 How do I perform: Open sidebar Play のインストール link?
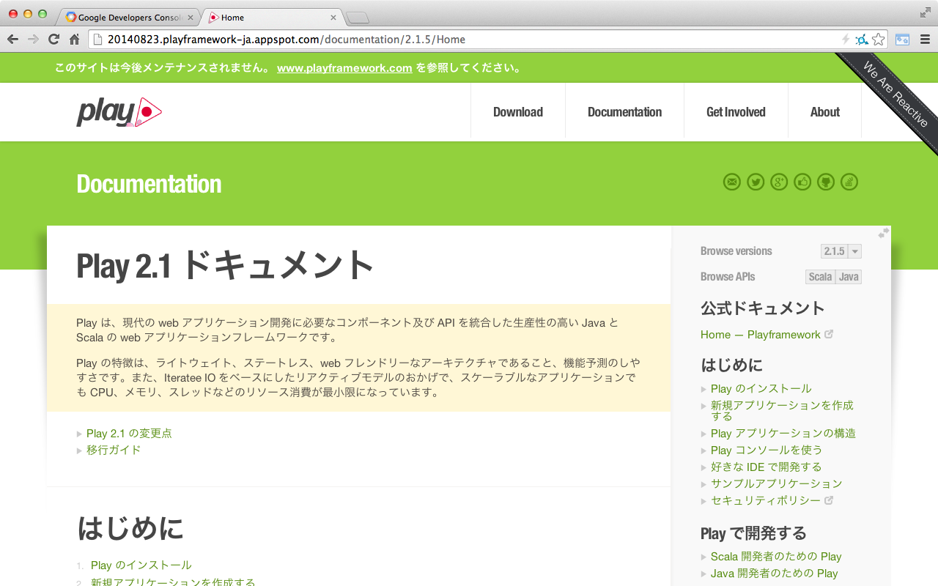click(761, 388)
